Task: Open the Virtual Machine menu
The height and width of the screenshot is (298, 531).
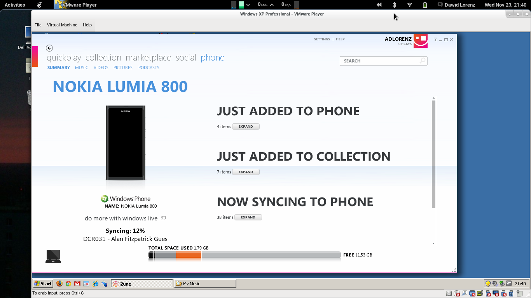Action: coord(62,25)
